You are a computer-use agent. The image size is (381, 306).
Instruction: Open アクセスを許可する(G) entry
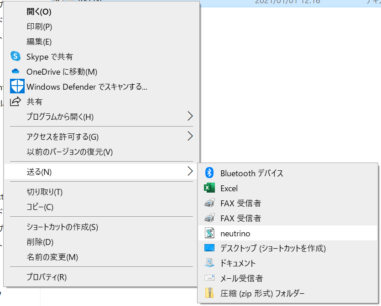[101, 137]
